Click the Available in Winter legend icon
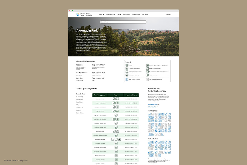The image size is (247, 165). 147,75
